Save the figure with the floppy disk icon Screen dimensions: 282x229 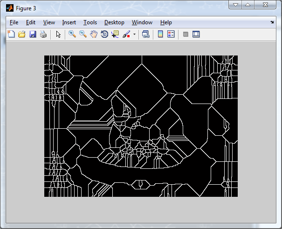click(x=33, y=34)
